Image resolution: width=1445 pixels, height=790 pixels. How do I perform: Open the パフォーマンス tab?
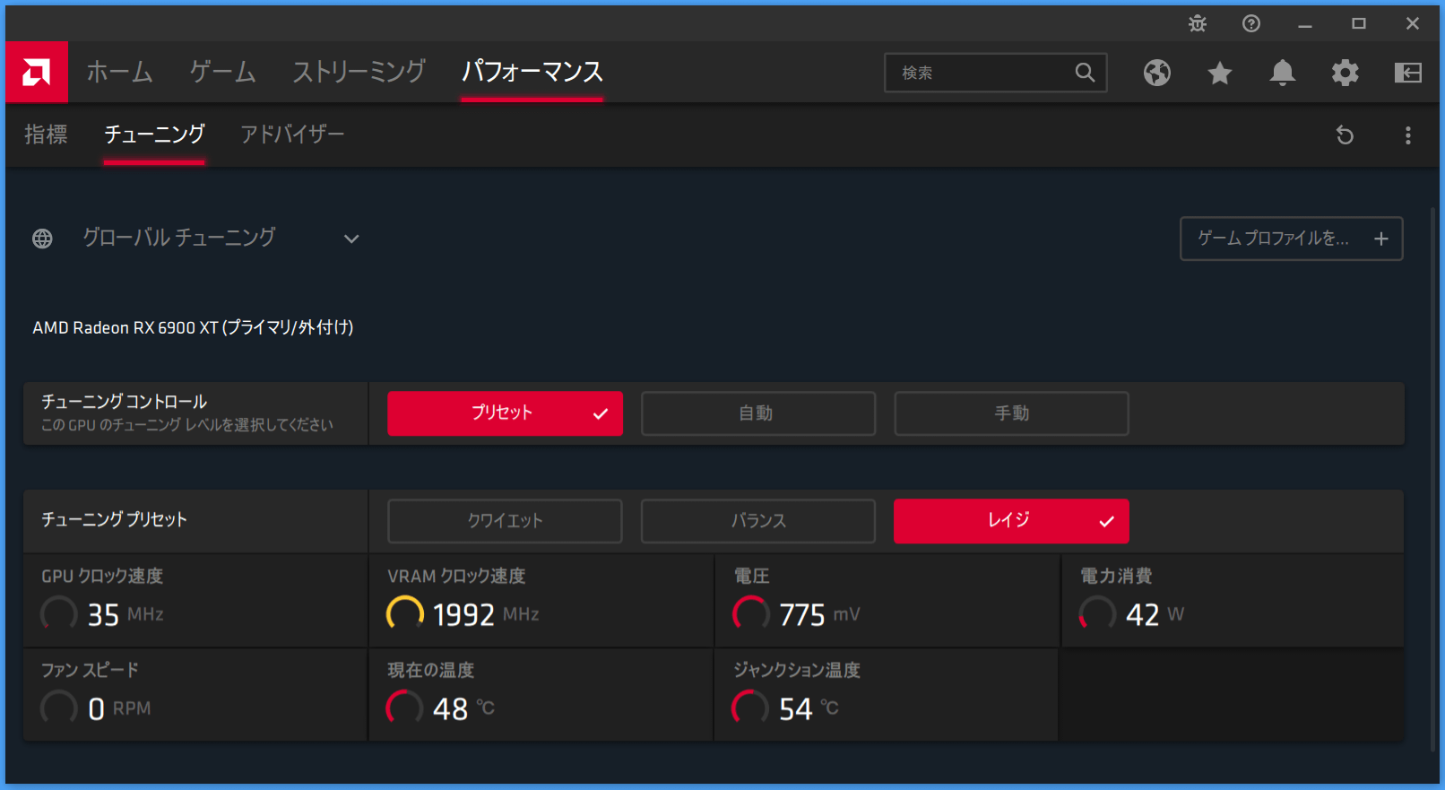532,72
